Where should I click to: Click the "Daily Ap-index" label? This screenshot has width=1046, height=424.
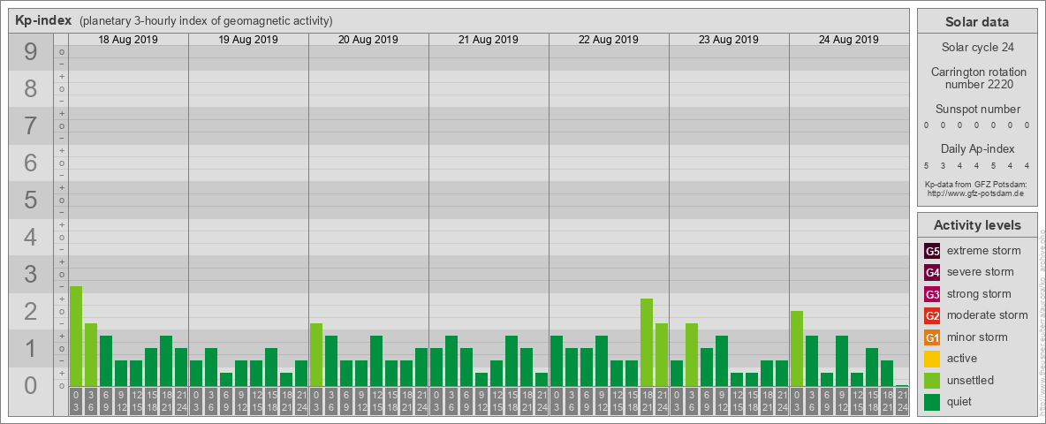[978, 148]
